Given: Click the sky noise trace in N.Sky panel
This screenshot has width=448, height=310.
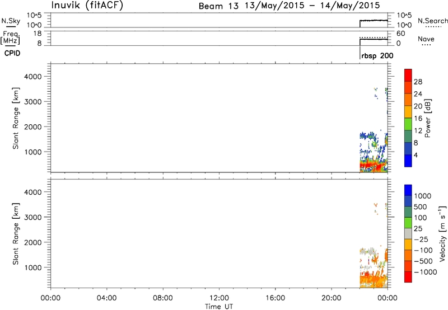Looking at the screenshot, I should (x=374, y=21).
